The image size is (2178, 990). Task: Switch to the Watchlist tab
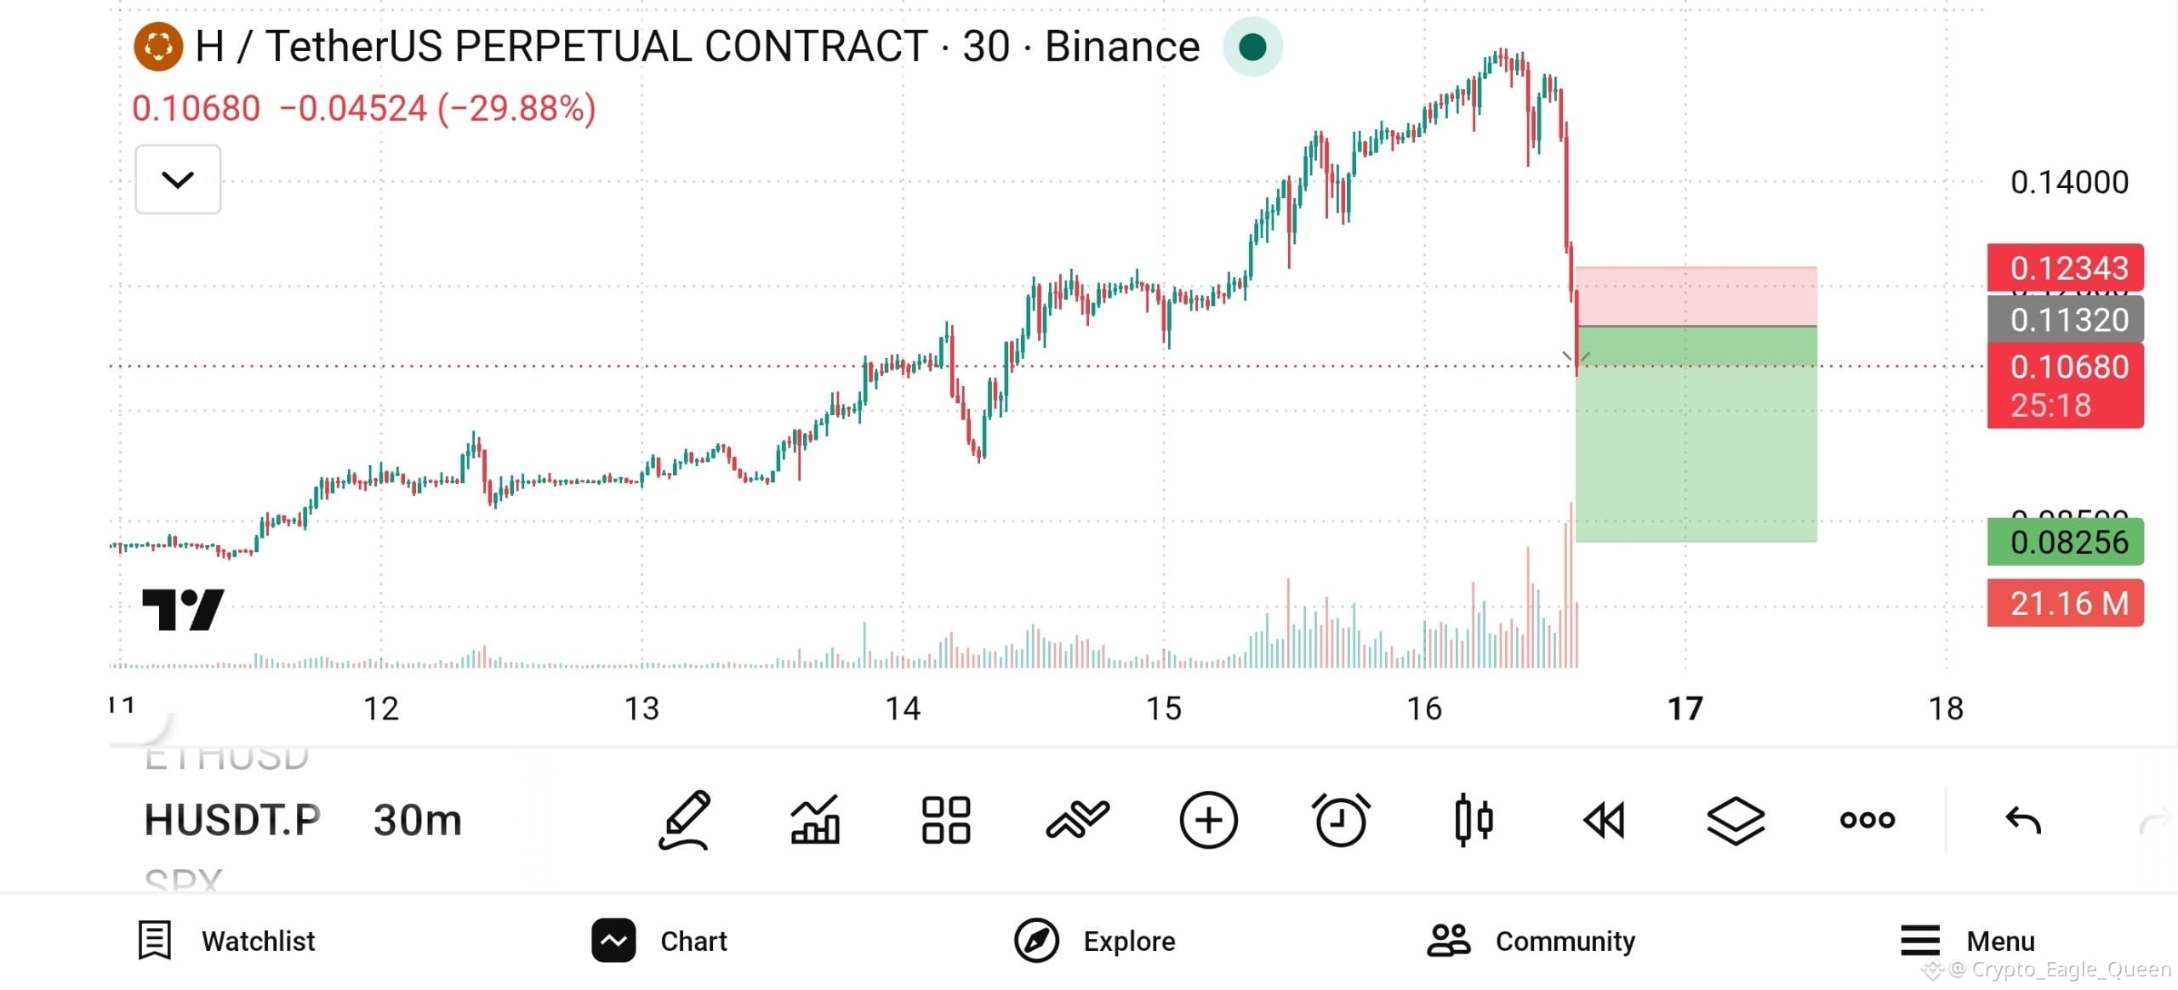pos(226,941)
